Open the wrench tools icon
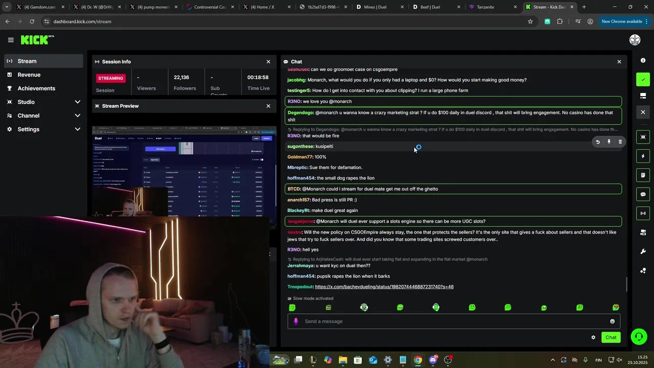 (643, 251)
